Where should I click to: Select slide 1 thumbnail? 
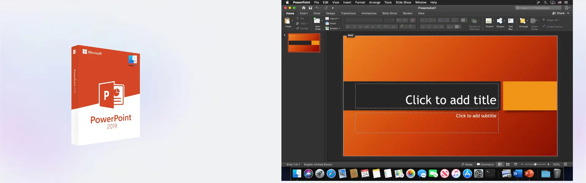coord(304,43)
